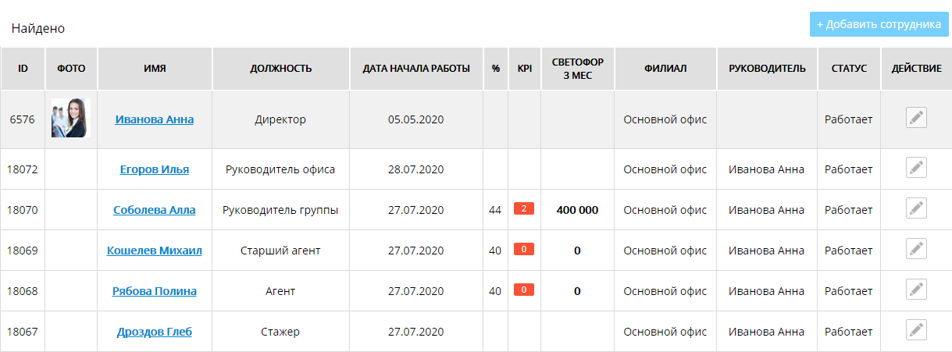Open Рябова Полина profile link
Image resolution: width=952 pixels, height=352 pixels.
pos(155,291)
